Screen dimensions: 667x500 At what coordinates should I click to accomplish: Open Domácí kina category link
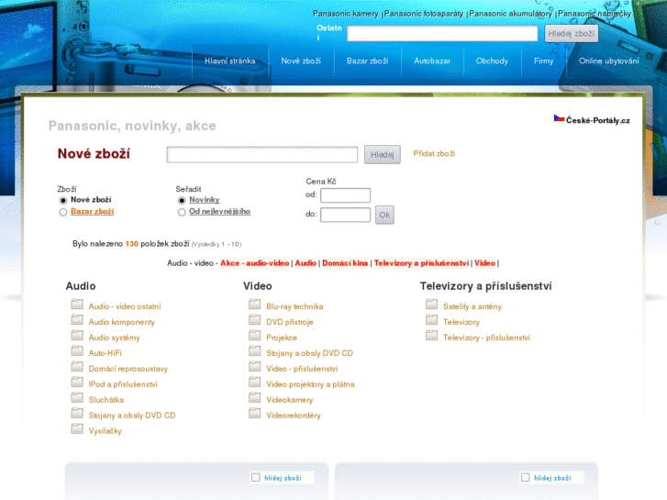pyautogui.click(x=345, y=263)
